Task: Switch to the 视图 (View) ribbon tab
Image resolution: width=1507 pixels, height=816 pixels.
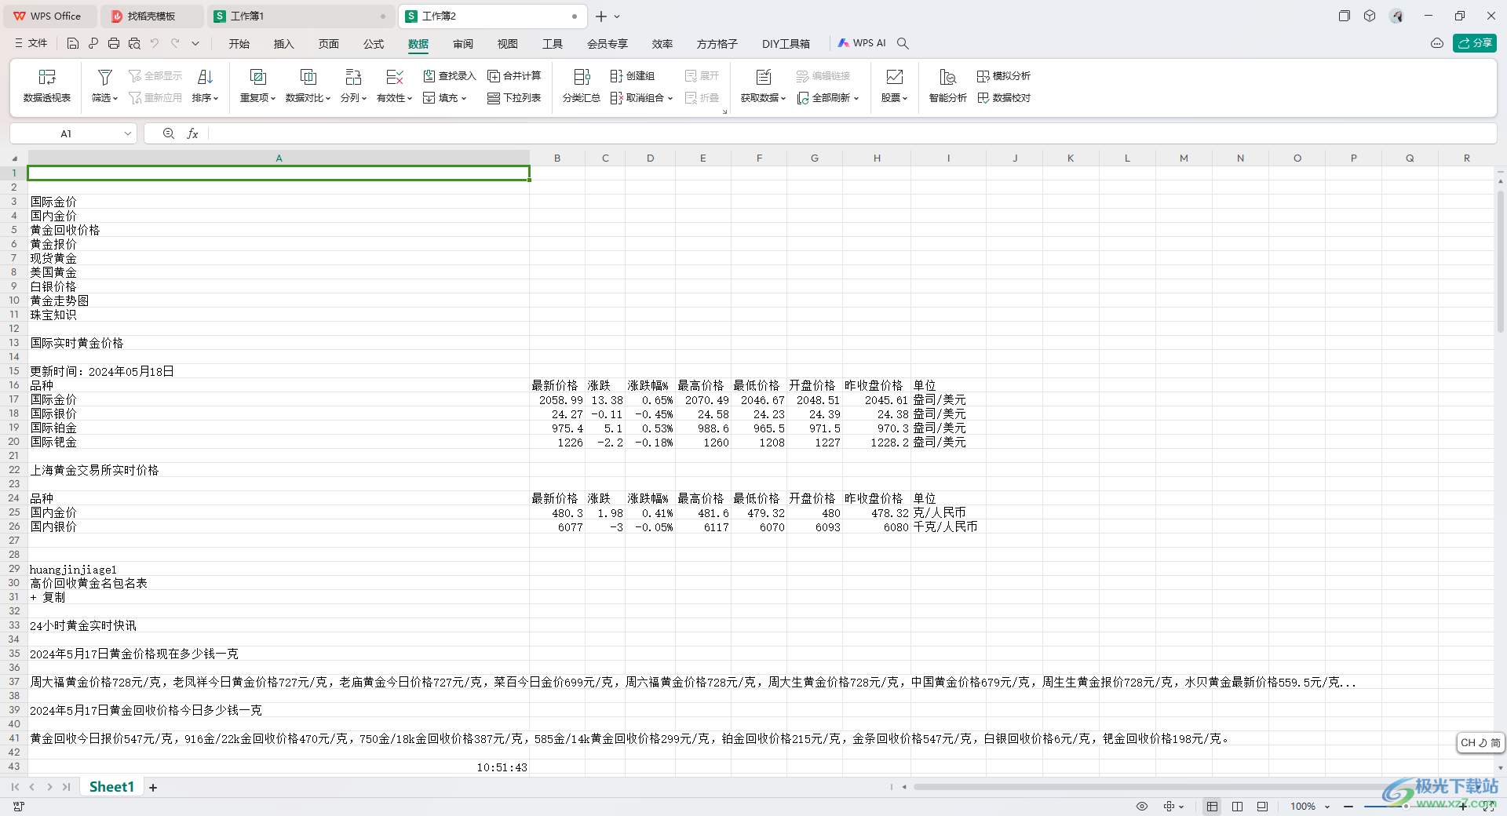Action: (x=508, y=44)
